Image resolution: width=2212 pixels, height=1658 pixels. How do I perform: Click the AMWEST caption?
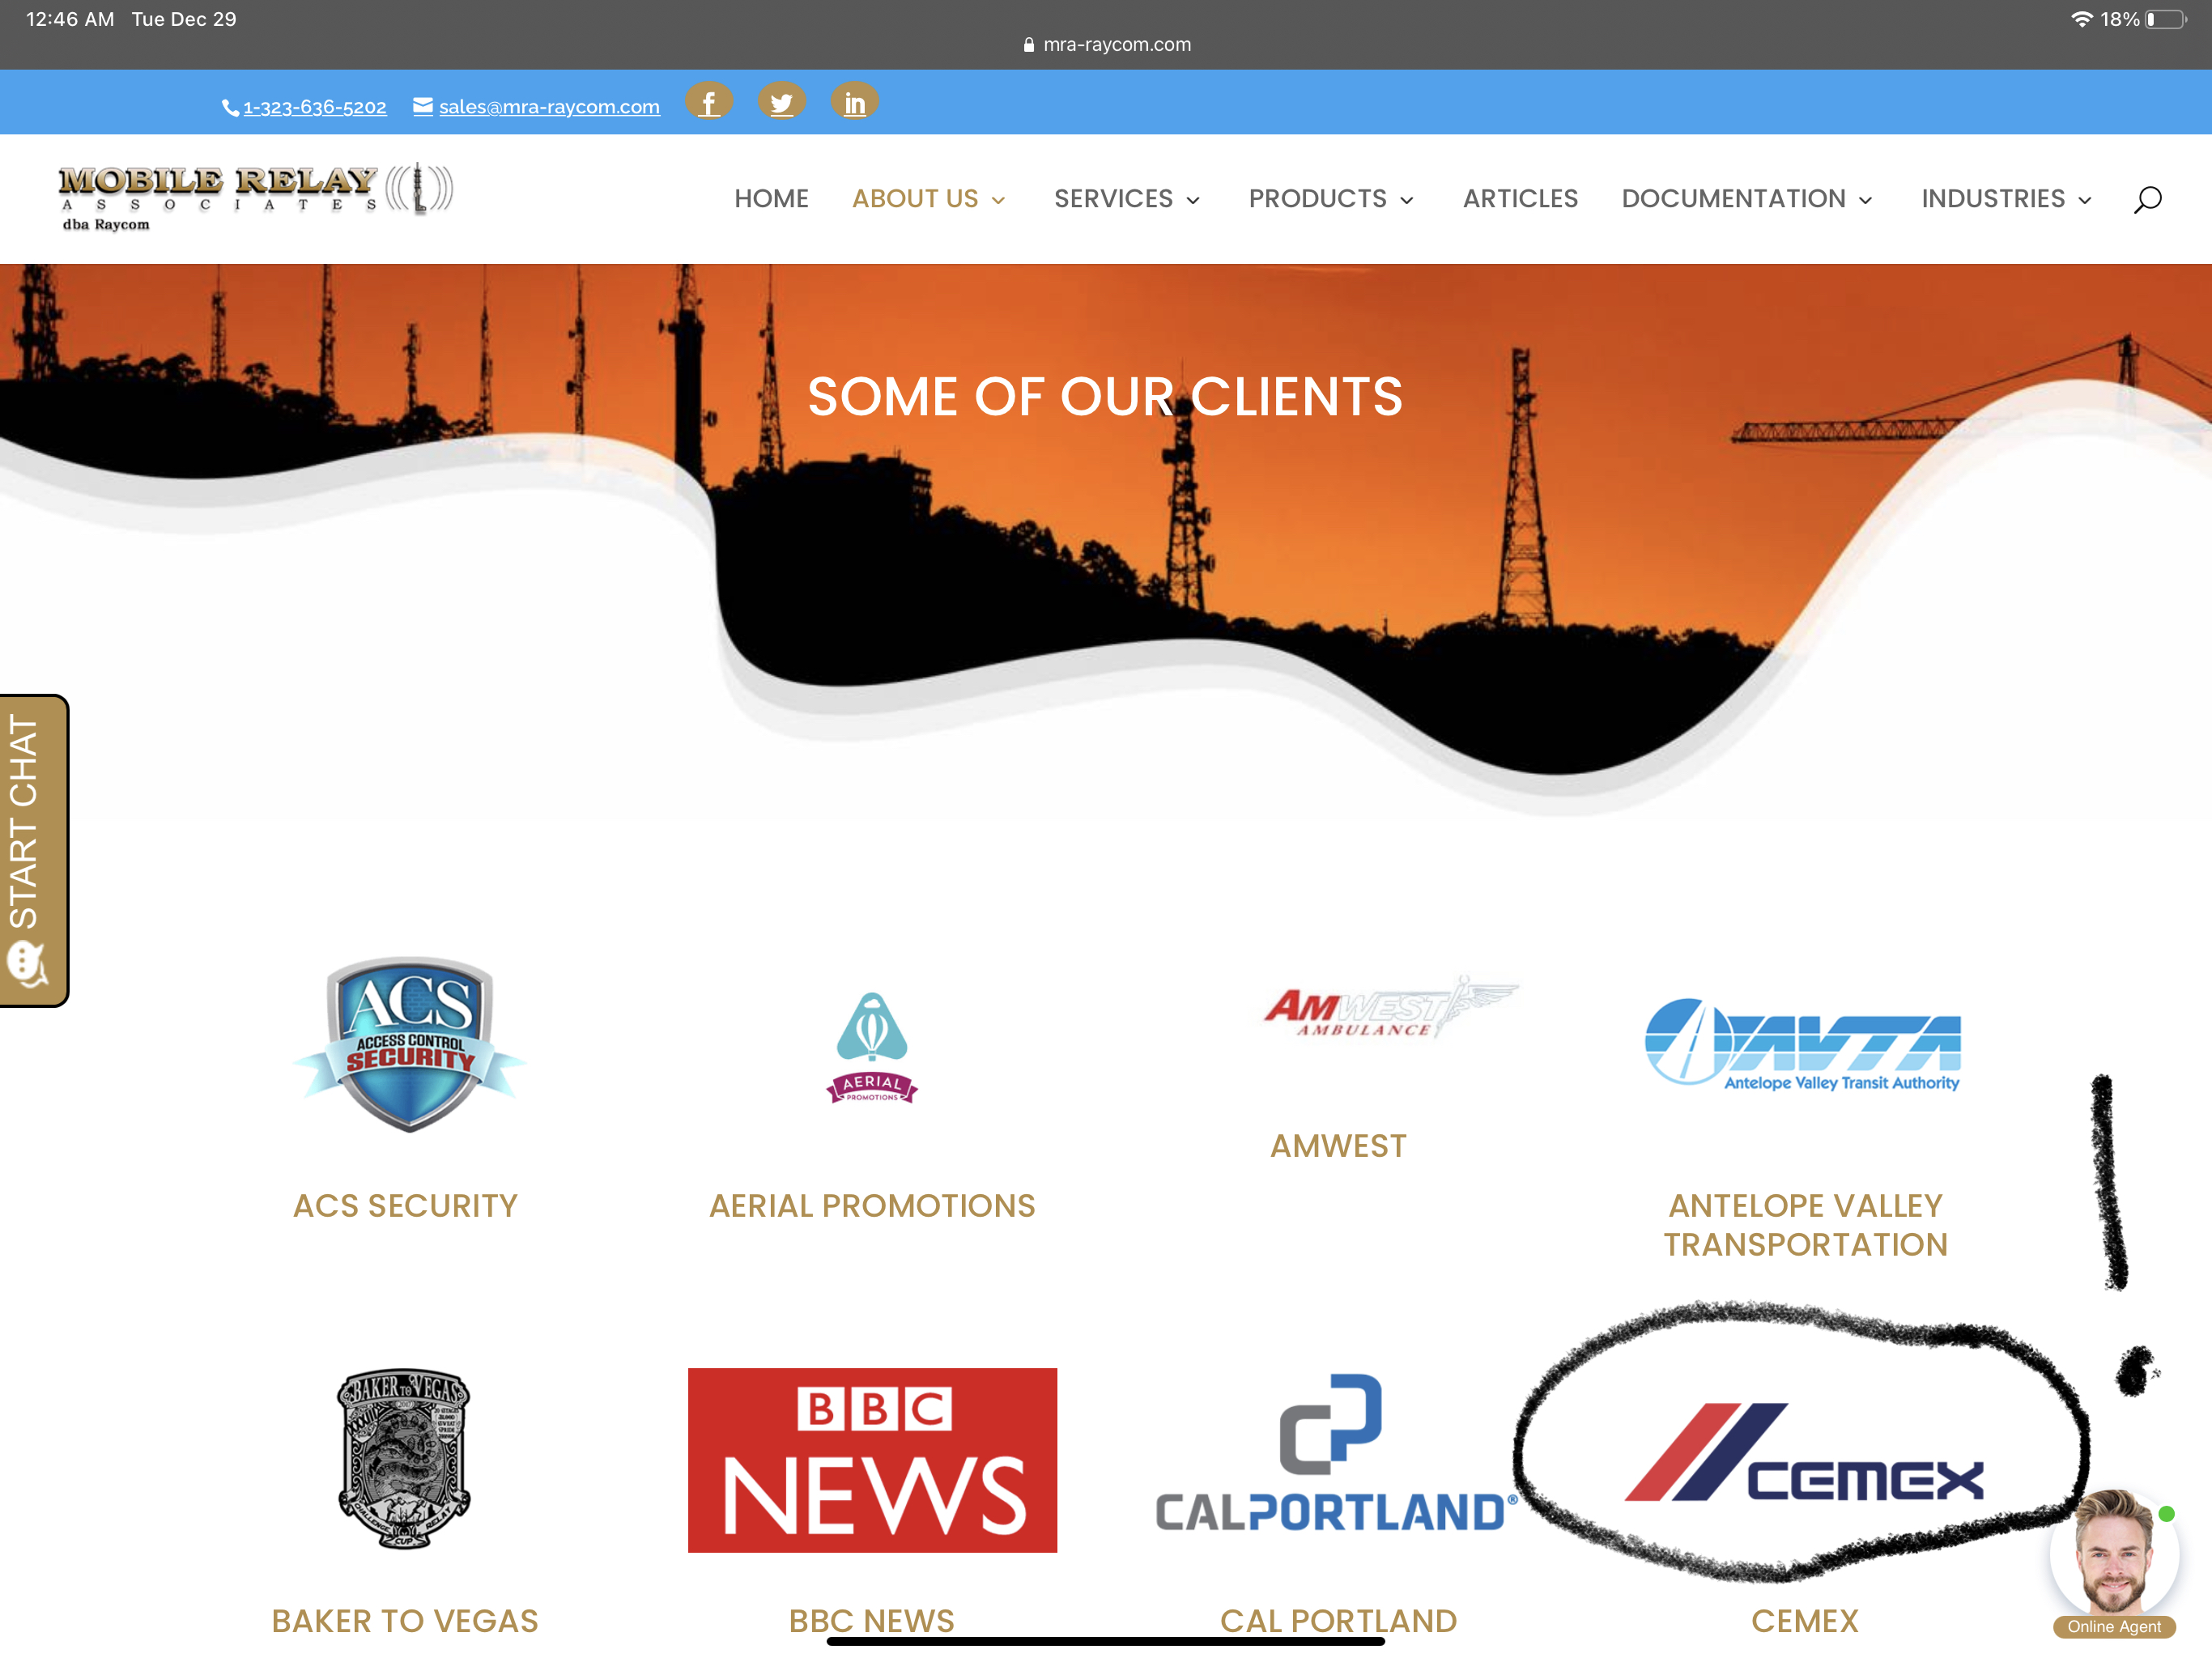click(x=1338, y=1146)
